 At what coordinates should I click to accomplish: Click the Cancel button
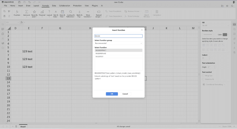click(x=125, y=94)
